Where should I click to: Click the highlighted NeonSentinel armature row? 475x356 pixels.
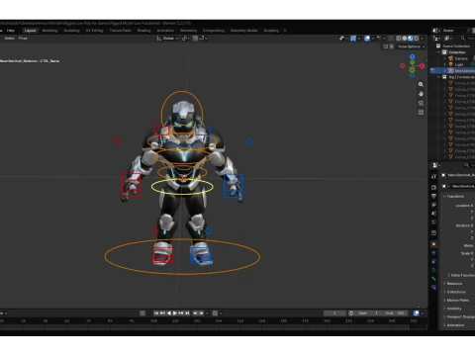coord(452,71)
